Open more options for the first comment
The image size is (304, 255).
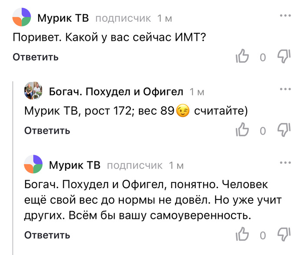(x=285, y=15)
